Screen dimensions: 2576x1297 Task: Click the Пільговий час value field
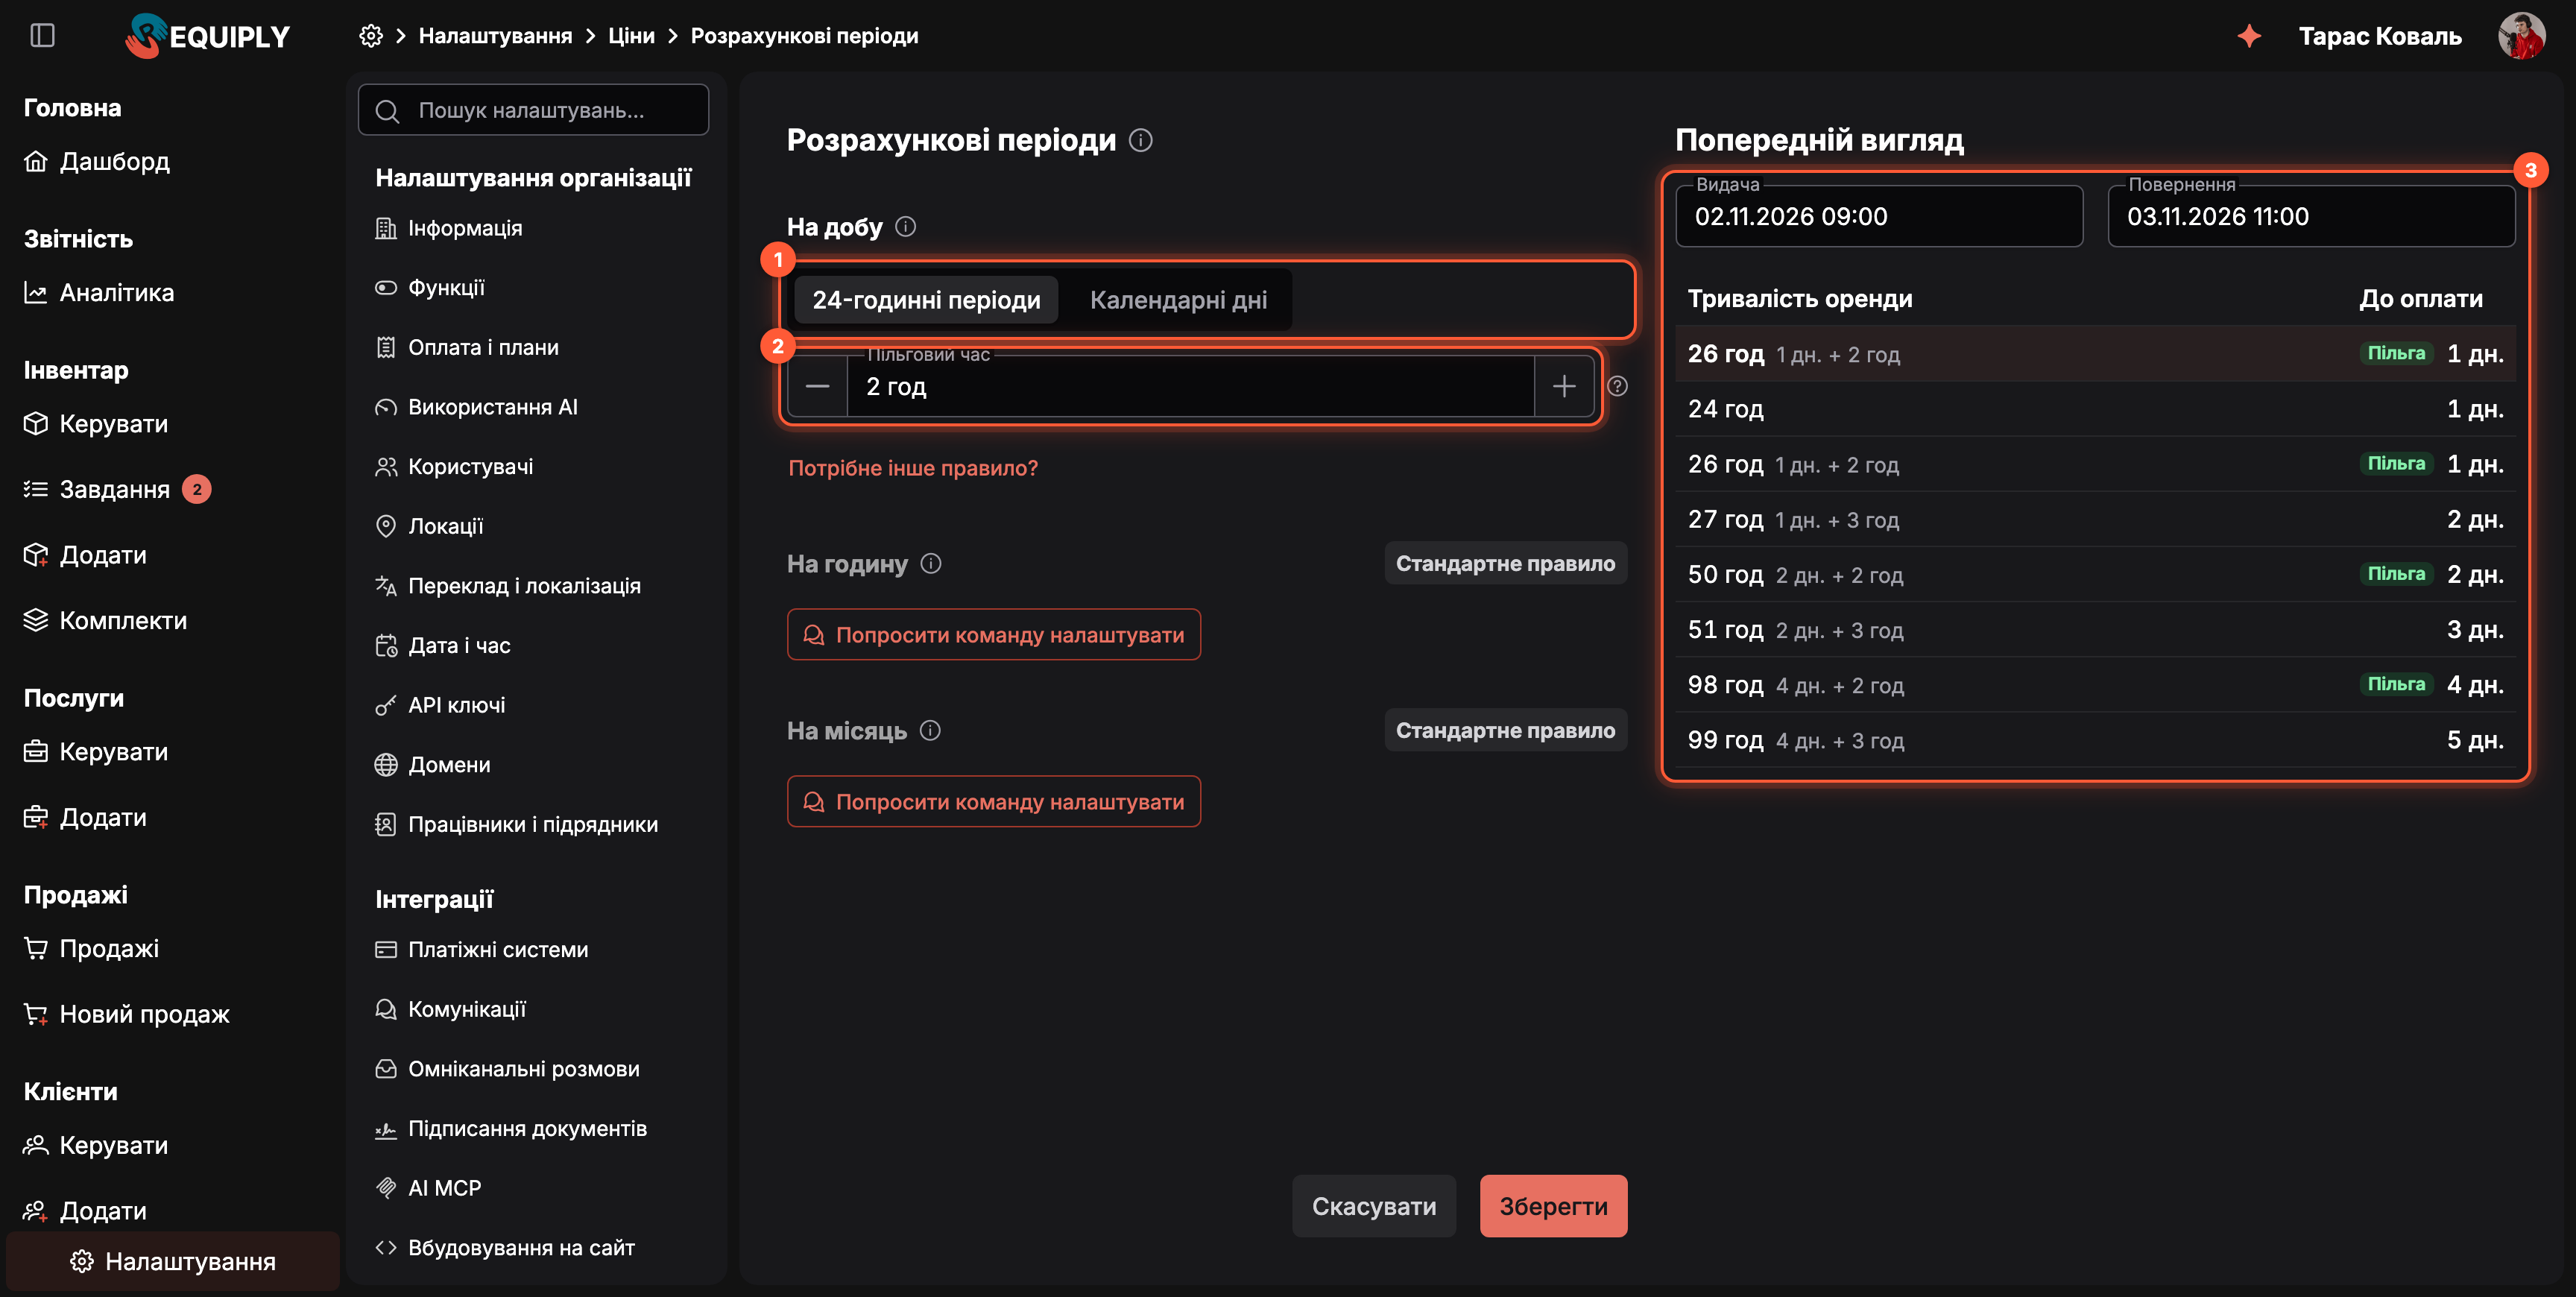click(1190, 386)
